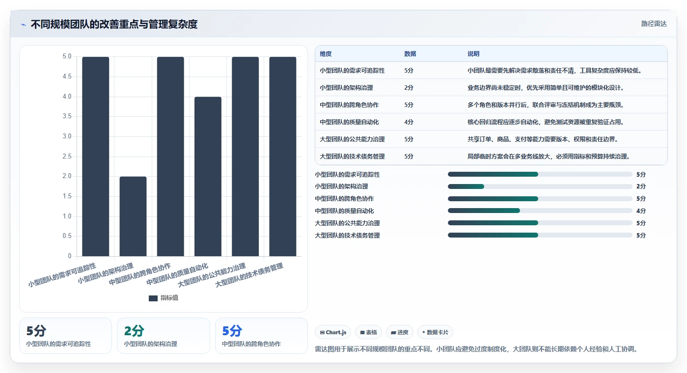Click the title 不同规模团队的改善重点与管理复杂度
Viewport: 687px width, 373px height.
coord(114,25)
